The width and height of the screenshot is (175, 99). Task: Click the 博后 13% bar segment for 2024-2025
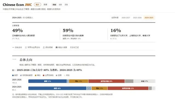[x=100, y=88]
